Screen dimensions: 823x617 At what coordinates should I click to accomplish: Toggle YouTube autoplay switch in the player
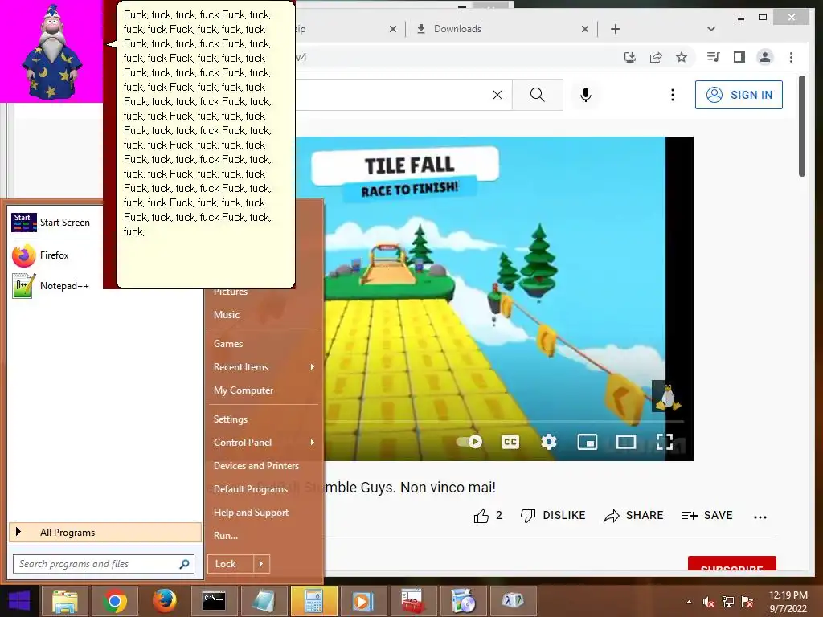point(469,442)
